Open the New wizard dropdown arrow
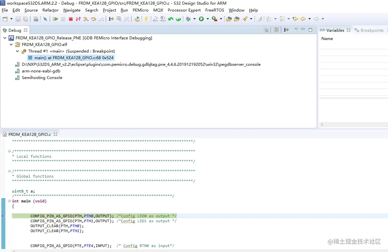The image size is (388, 252). click(x=11, y=19)
